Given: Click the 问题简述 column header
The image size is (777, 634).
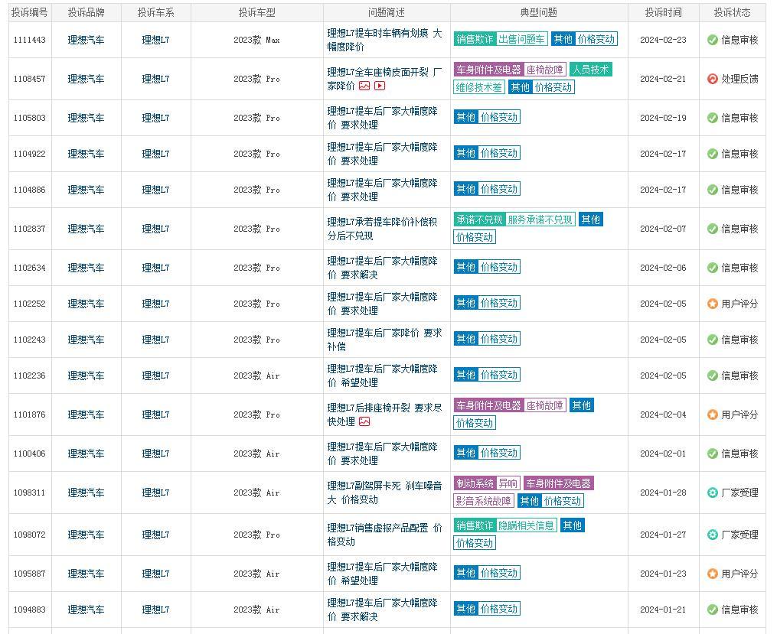Looking at the screenshot, I should pyautogui.click(x=387, y=12).
